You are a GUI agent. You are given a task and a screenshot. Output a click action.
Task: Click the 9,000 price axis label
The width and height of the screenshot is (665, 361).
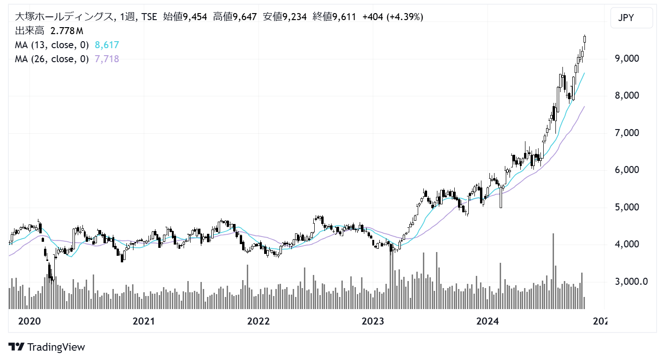[626, 59]
